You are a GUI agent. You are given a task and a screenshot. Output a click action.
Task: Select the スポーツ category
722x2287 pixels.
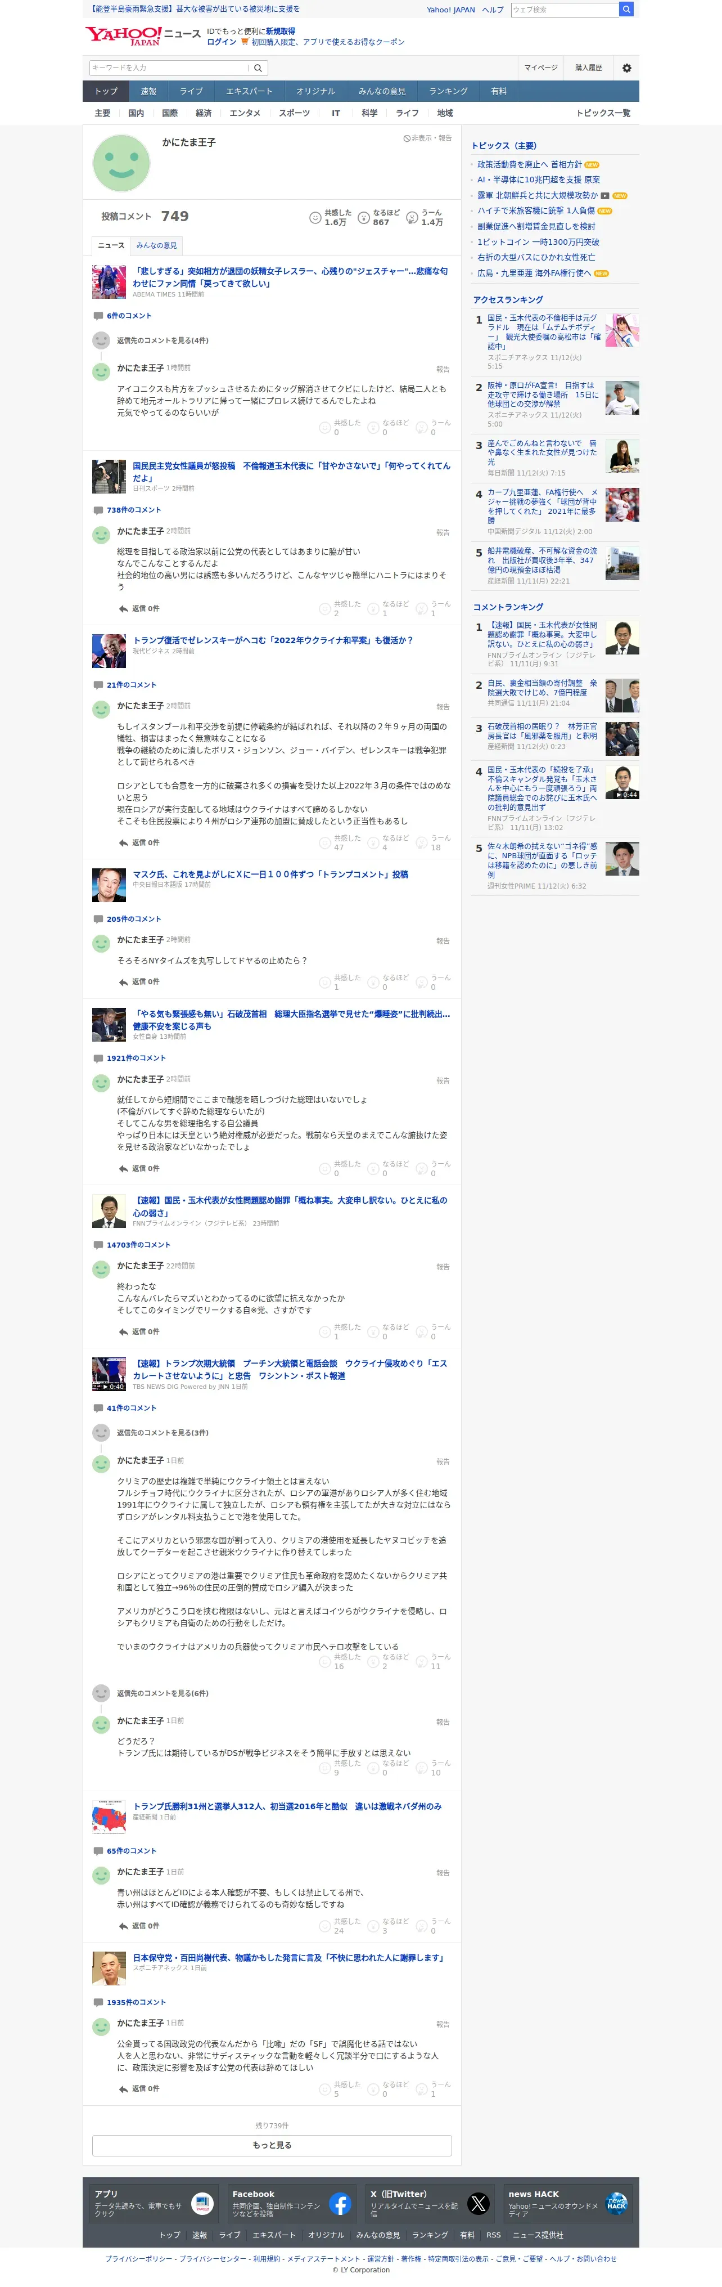pyautogui.click(x=294, y=114)
